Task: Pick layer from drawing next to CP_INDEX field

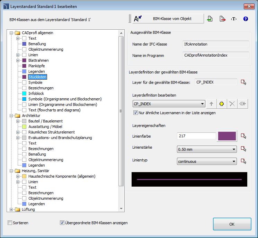Action: [244, 82]
